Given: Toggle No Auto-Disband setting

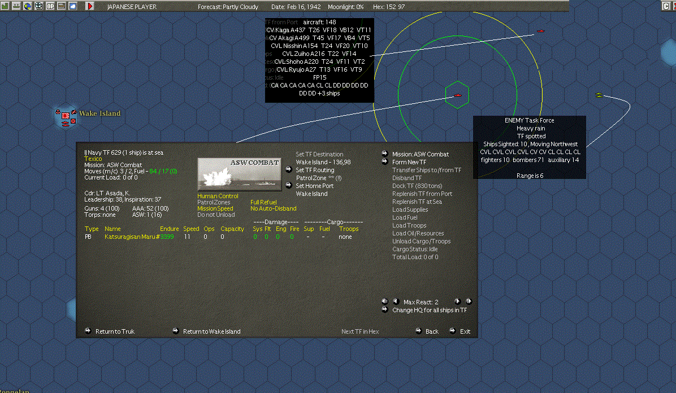Looking at the screenshot, I should tap(274, 208).
